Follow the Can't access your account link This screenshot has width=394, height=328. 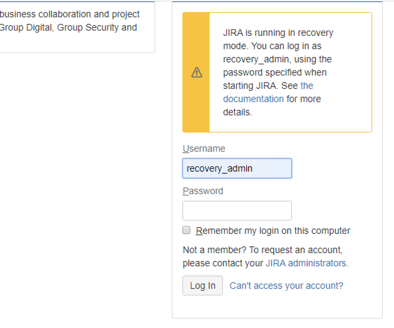(x=286, y=286)
